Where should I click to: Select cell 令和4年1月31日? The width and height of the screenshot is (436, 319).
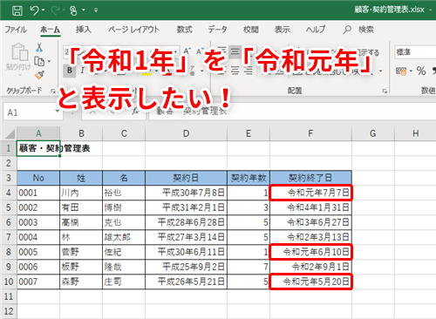click(310, 207)
